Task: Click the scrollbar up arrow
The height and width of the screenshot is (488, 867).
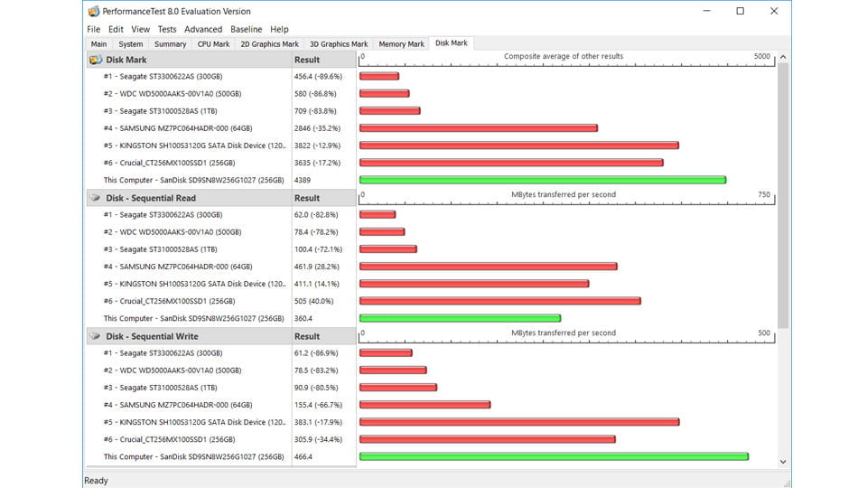Action: [783, 57]
